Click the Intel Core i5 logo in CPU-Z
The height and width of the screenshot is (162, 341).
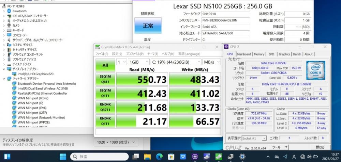[x=316, y=70]
